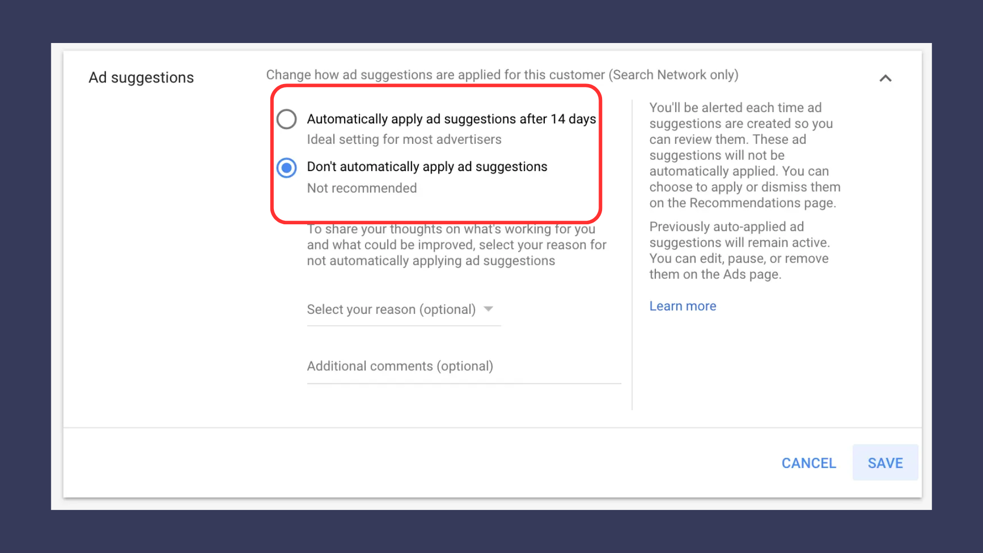Select the don't automatically apply radio button
Image resolution: width=983 pixels, height=553 pixels.
[287, 167]
